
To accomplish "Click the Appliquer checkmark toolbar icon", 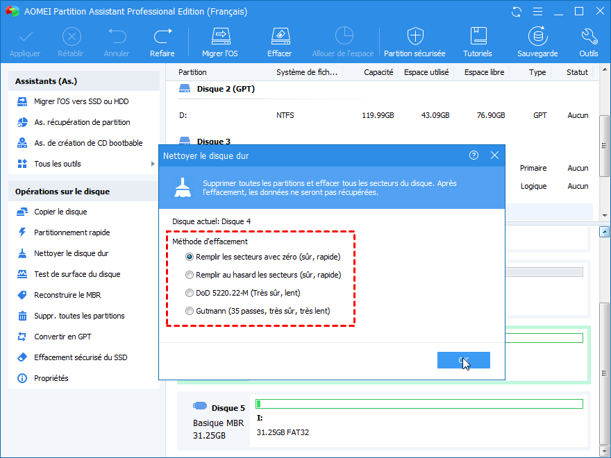I will tap(25, 42).
